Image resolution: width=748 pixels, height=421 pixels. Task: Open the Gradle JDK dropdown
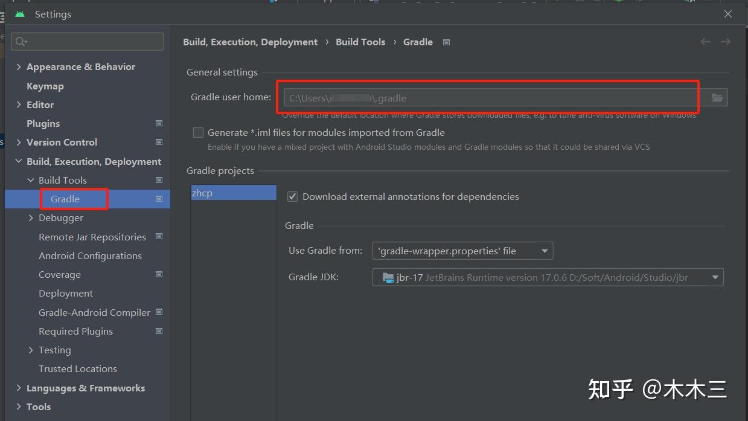tap(714, 277)
